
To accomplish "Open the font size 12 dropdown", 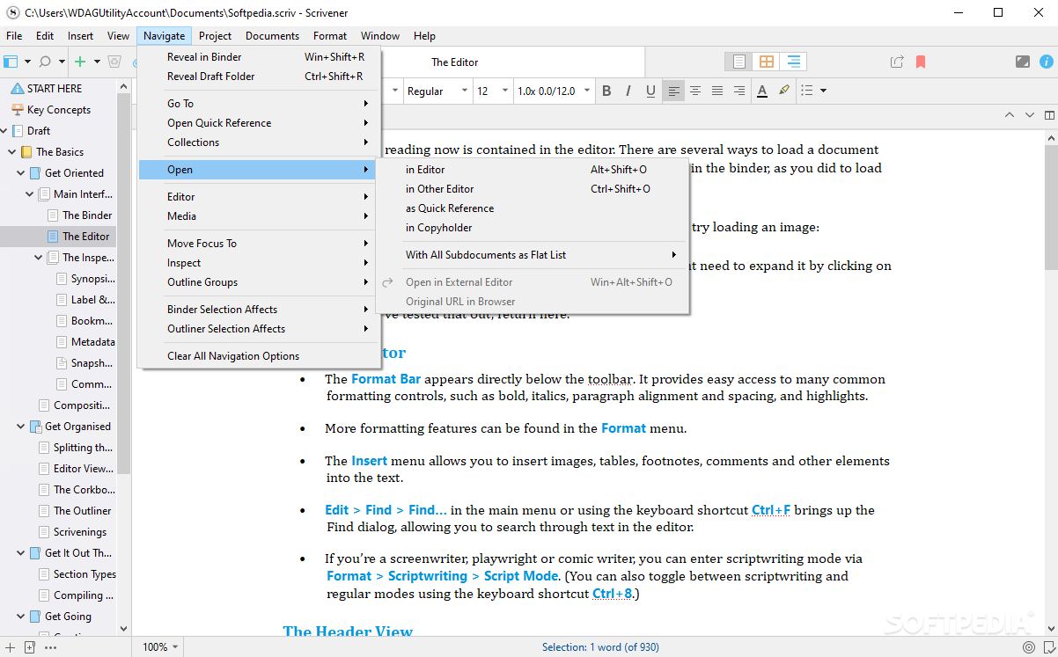I will tap(493, 91).
